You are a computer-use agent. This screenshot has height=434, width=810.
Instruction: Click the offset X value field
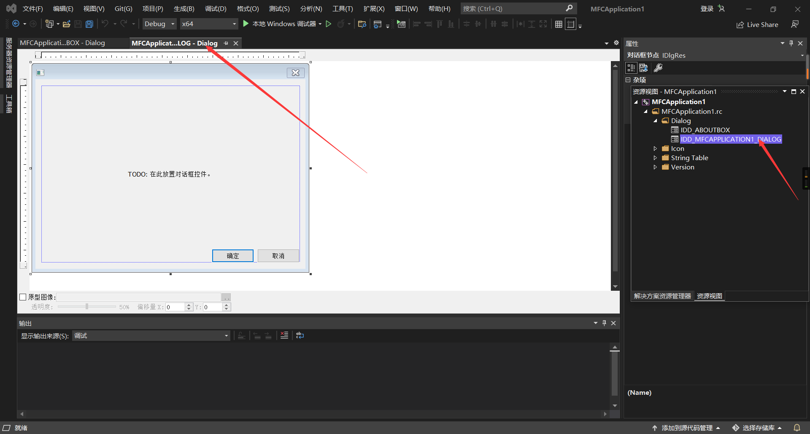[x=175, y=307]
